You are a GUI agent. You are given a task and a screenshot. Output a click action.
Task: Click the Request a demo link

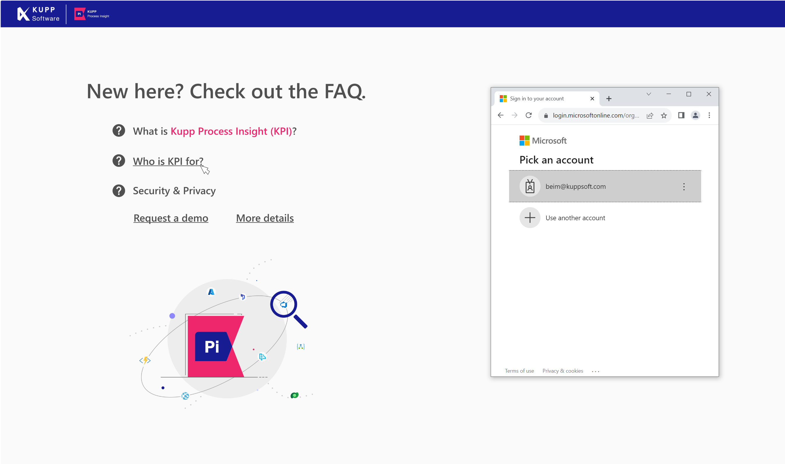(171, 218)
